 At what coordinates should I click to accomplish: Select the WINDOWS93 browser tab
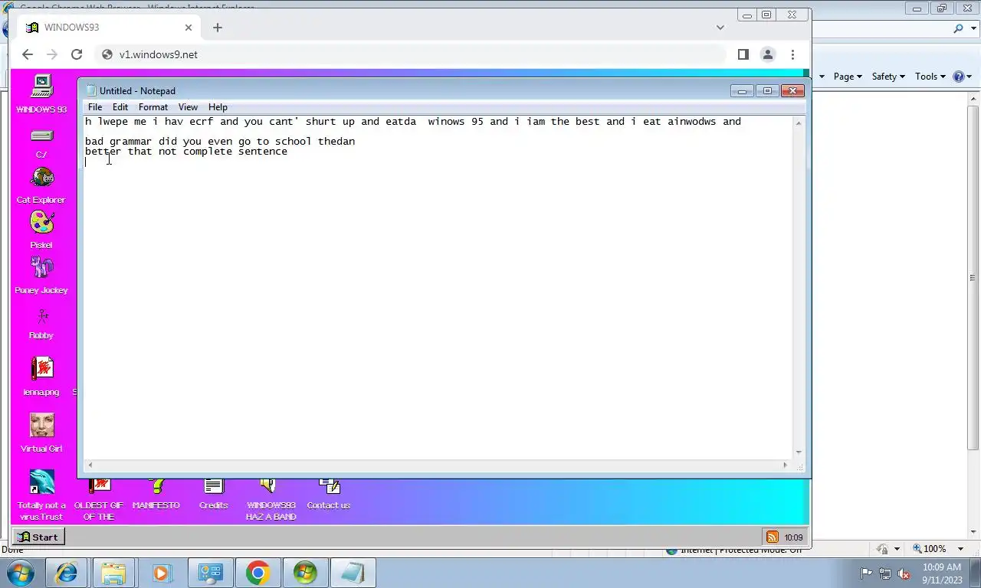pyautogui.click(x=109, y=28)
